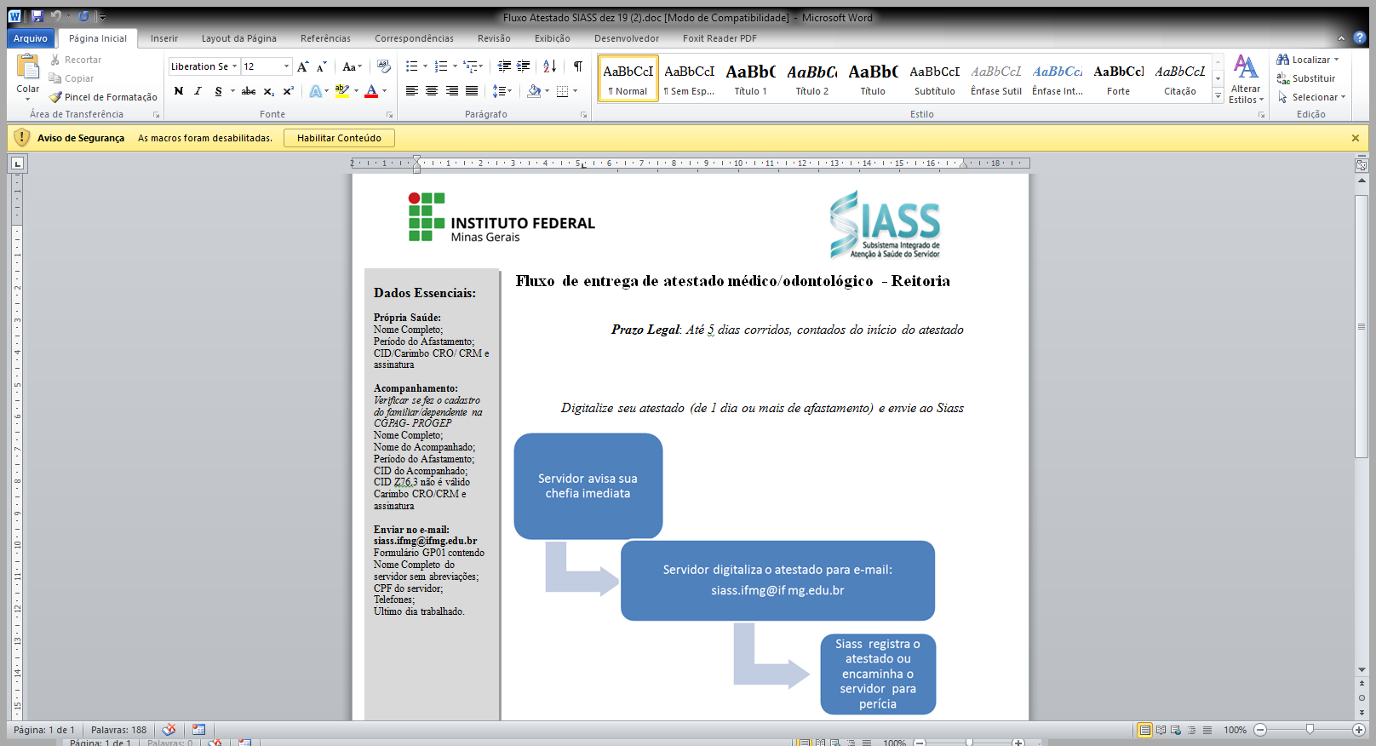Apply strikethrough with the abc icon
This screenshot has height=746, width=1376.
coord(248,91)
